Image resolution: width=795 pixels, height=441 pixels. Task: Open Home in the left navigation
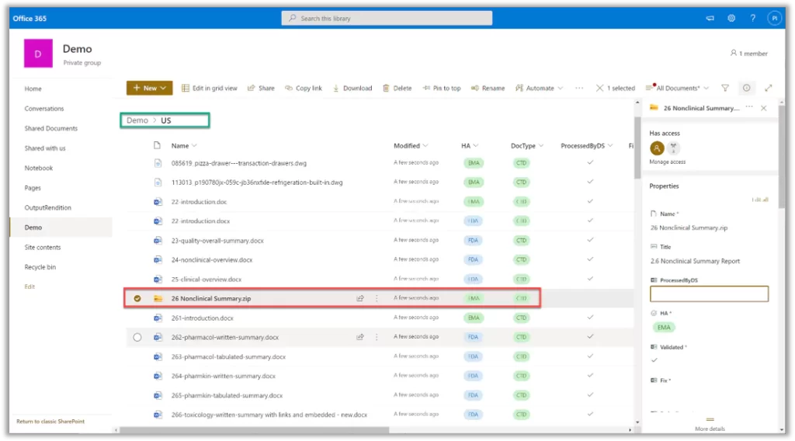(x=33, y=89)
